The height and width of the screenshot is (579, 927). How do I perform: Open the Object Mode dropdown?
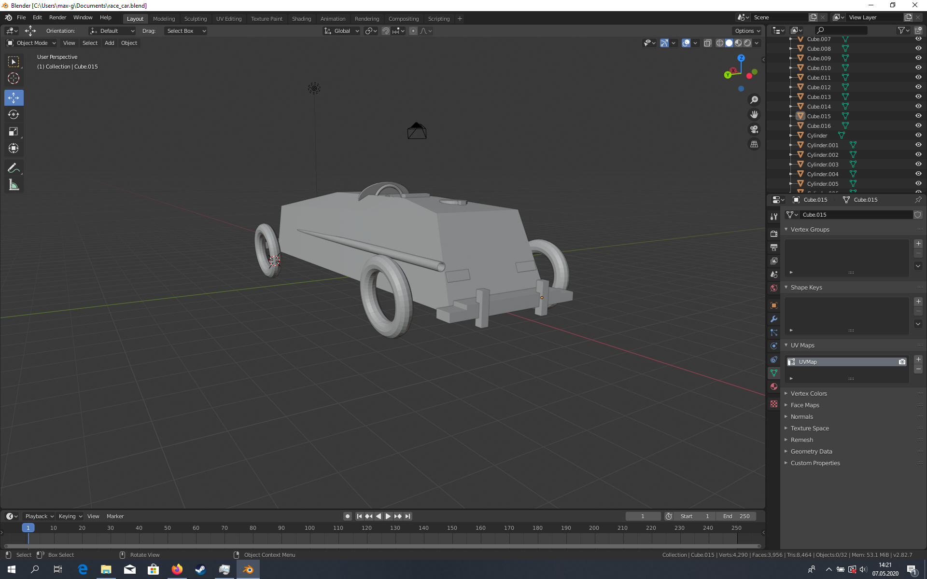[32, 43]
